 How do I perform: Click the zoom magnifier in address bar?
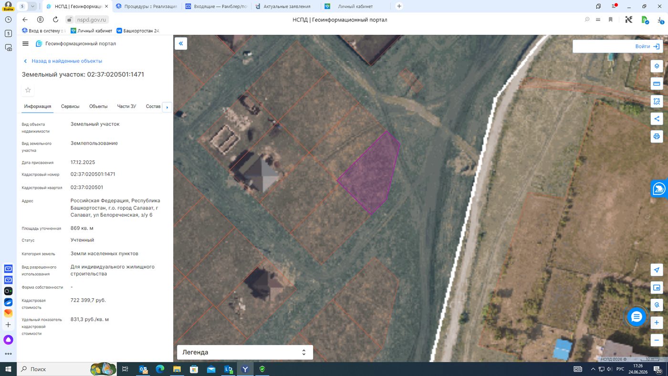587,20
